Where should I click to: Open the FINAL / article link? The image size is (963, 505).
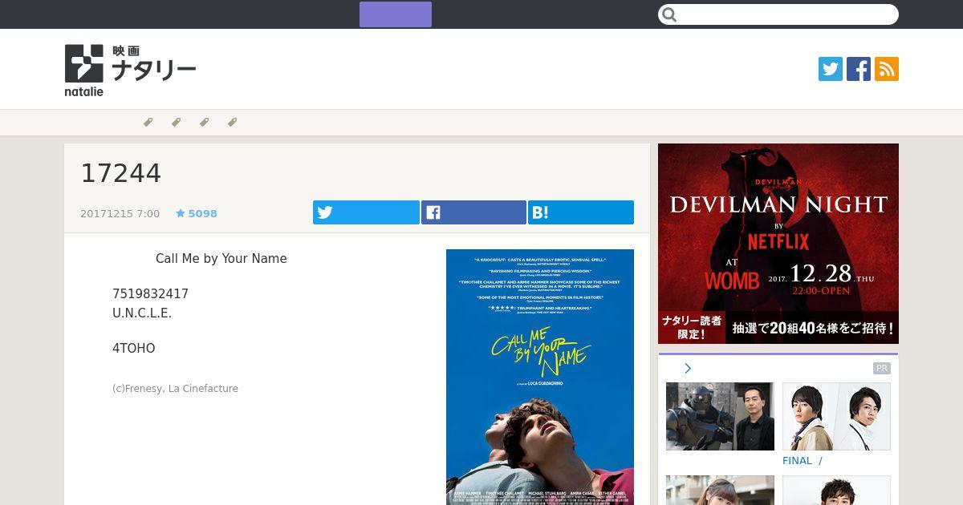pos(802,461)
